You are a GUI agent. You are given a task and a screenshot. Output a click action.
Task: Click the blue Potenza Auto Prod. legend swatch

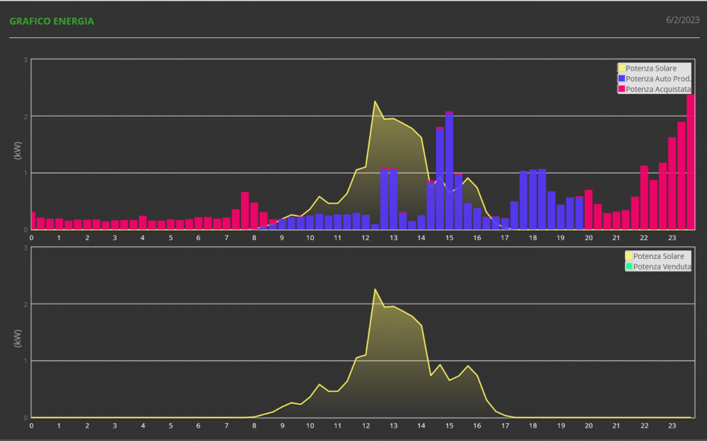point(622,79)
